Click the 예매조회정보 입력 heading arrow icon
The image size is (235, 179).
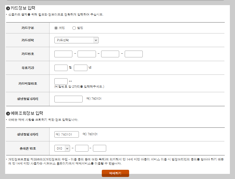coord(8,114)
